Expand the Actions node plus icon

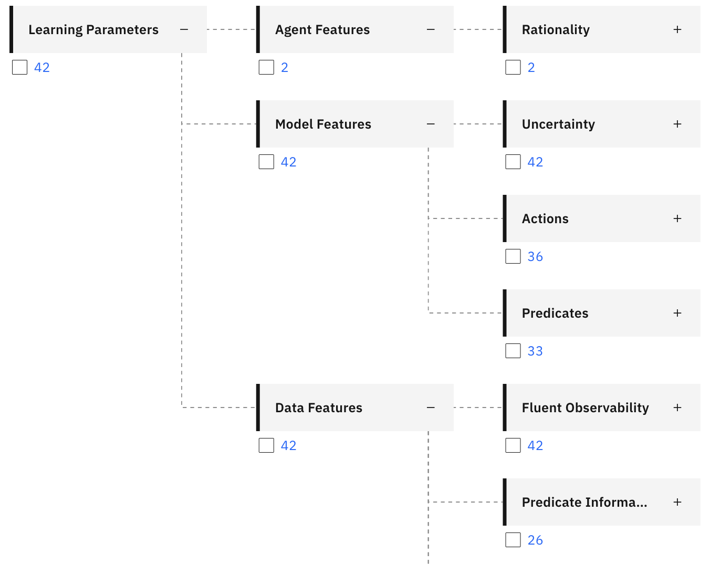(x=677, y=219)
